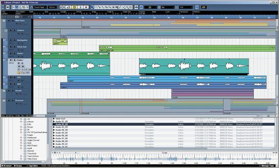Image resolution: width=279 pixels, height=168 pixels.
Task: Record-enable the Paula r track
Action: click(19, 63)
